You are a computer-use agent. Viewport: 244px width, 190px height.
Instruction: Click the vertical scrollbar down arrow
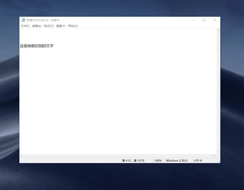click(218, 152)
